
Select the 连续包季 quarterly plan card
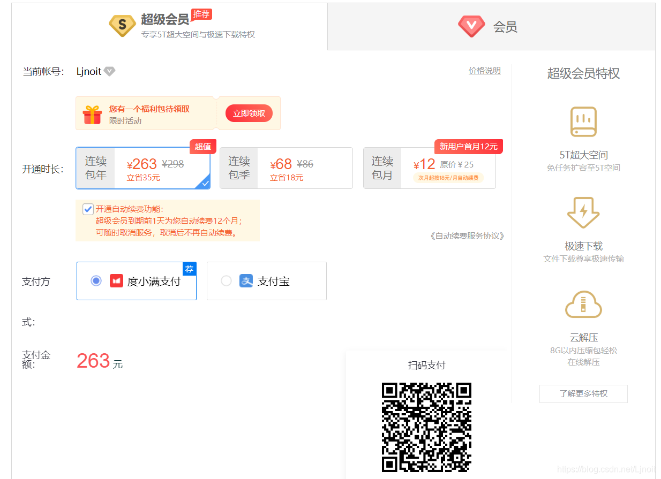tap(287, 168)
